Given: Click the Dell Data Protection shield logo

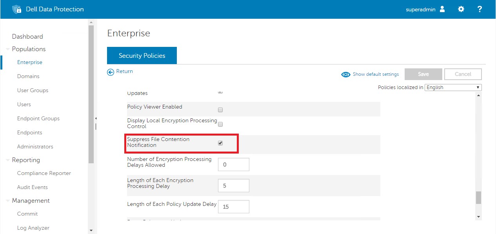Looking at the screenshot, I should pos(17,9).
